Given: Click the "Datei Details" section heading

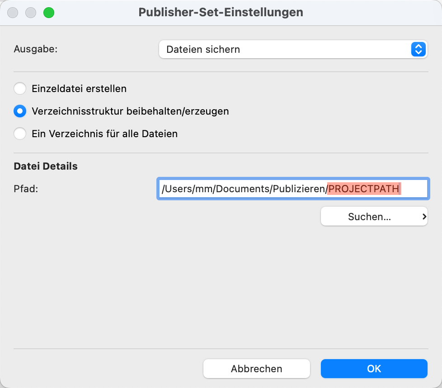Looking at the screenshot, I should [x=45, y=166].
